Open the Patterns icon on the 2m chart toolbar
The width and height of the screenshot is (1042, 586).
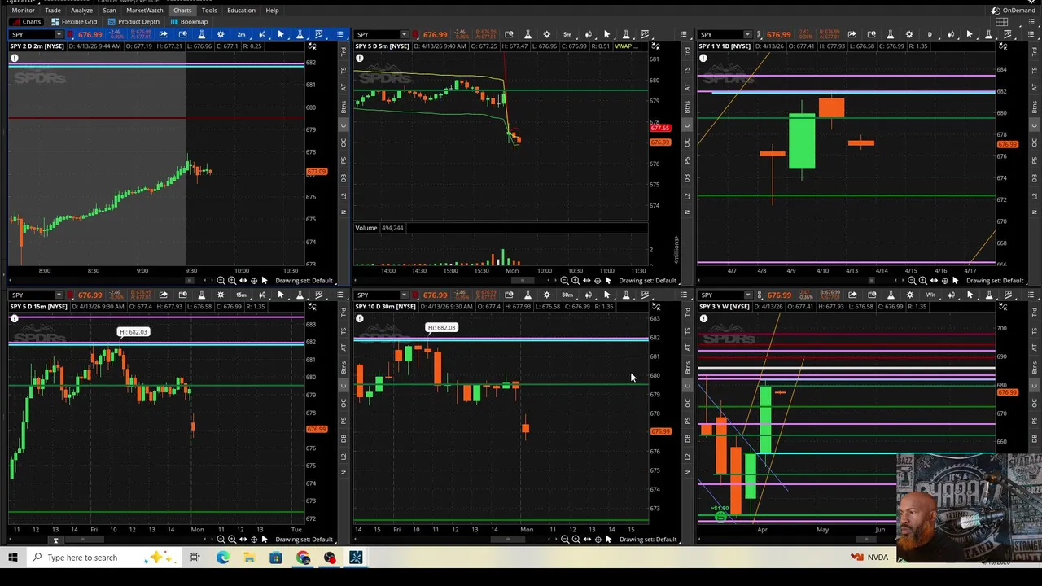coord(318,34)
